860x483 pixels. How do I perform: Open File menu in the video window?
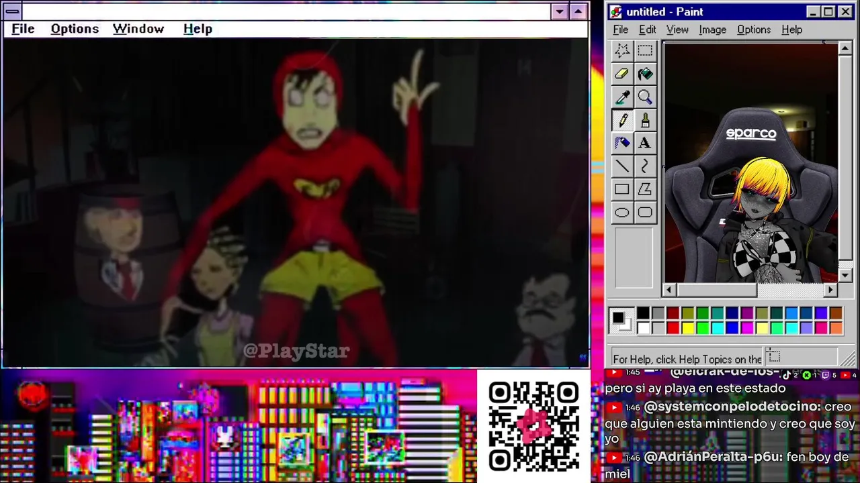pos(23,29)
